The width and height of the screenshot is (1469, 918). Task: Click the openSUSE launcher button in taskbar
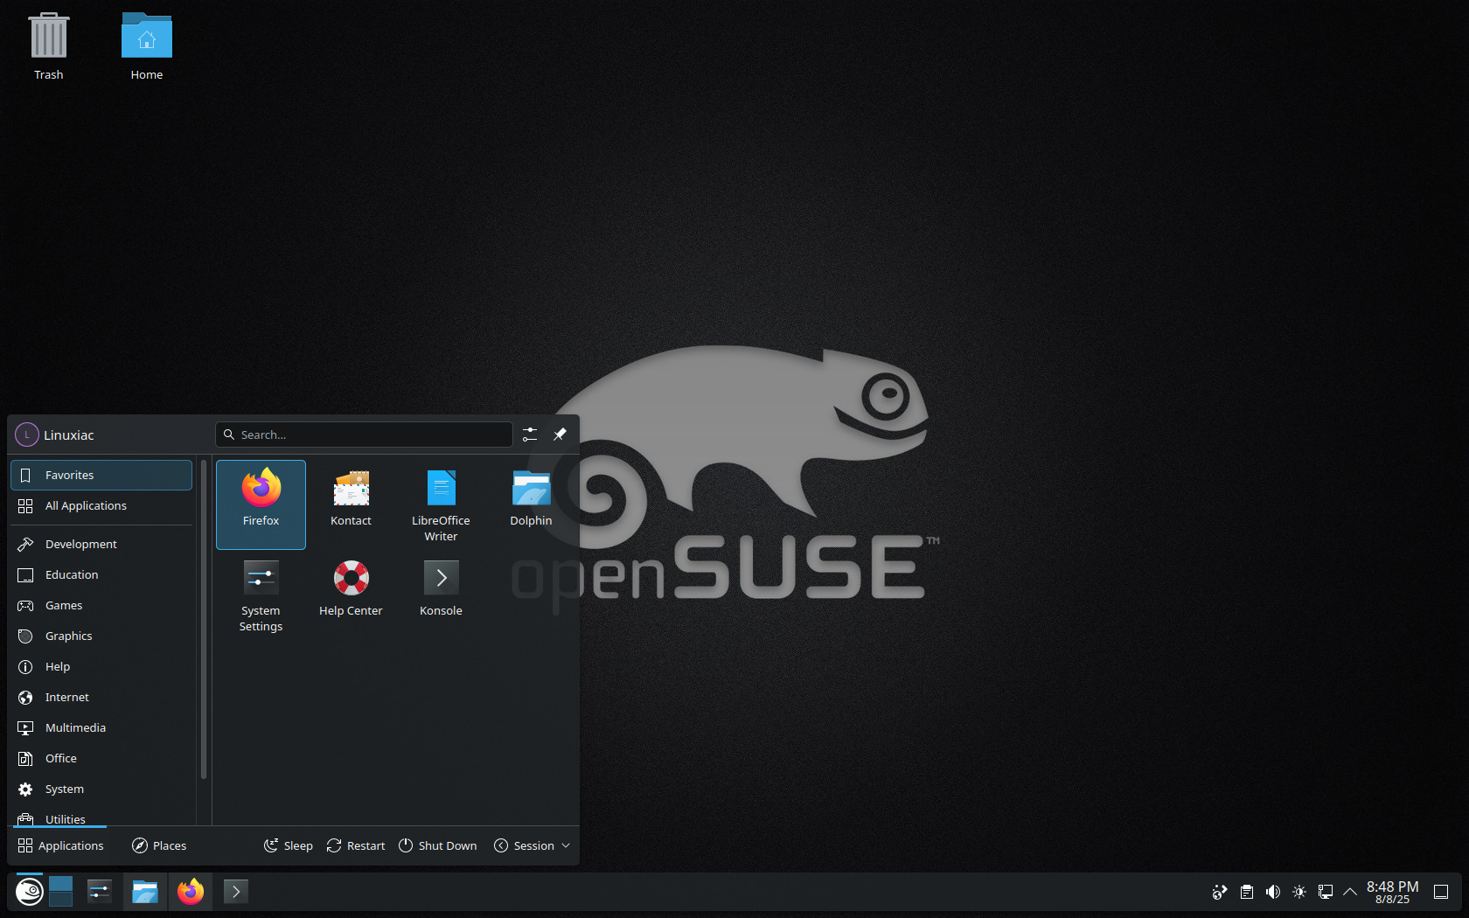coord(30,892)
